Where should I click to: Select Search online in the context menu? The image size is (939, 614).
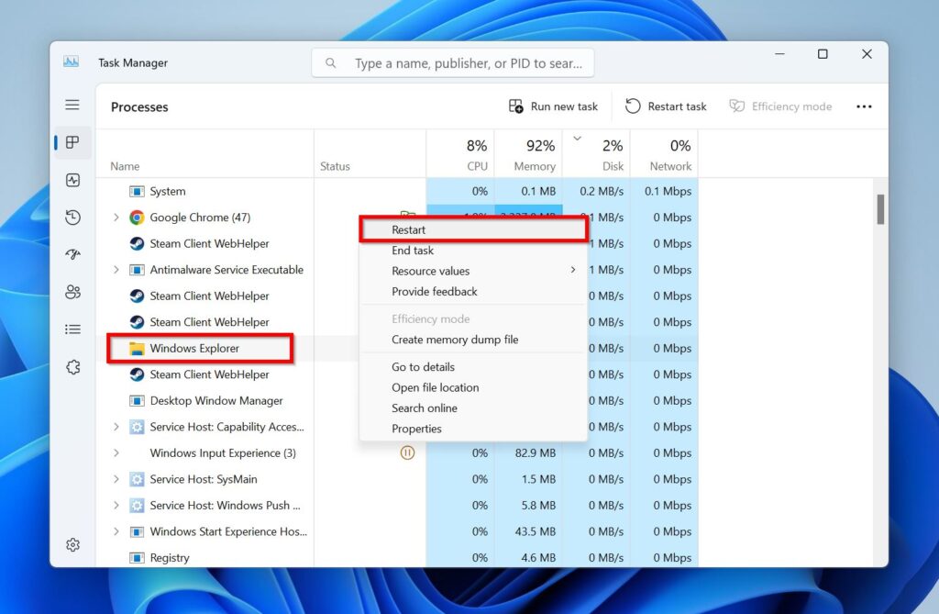pyautogui.click(x=425, y=407)
